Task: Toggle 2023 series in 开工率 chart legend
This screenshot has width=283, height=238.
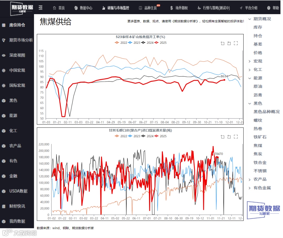Action: [134, 43]
